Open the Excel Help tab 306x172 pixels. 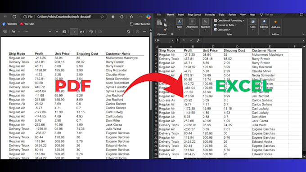click(252, 15)
